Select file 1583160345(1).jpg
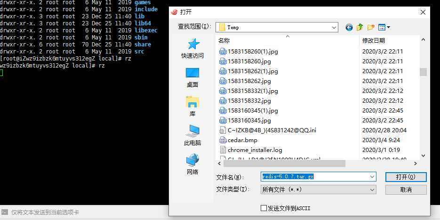Screen dimensions: 440x220 coord(253,110)
